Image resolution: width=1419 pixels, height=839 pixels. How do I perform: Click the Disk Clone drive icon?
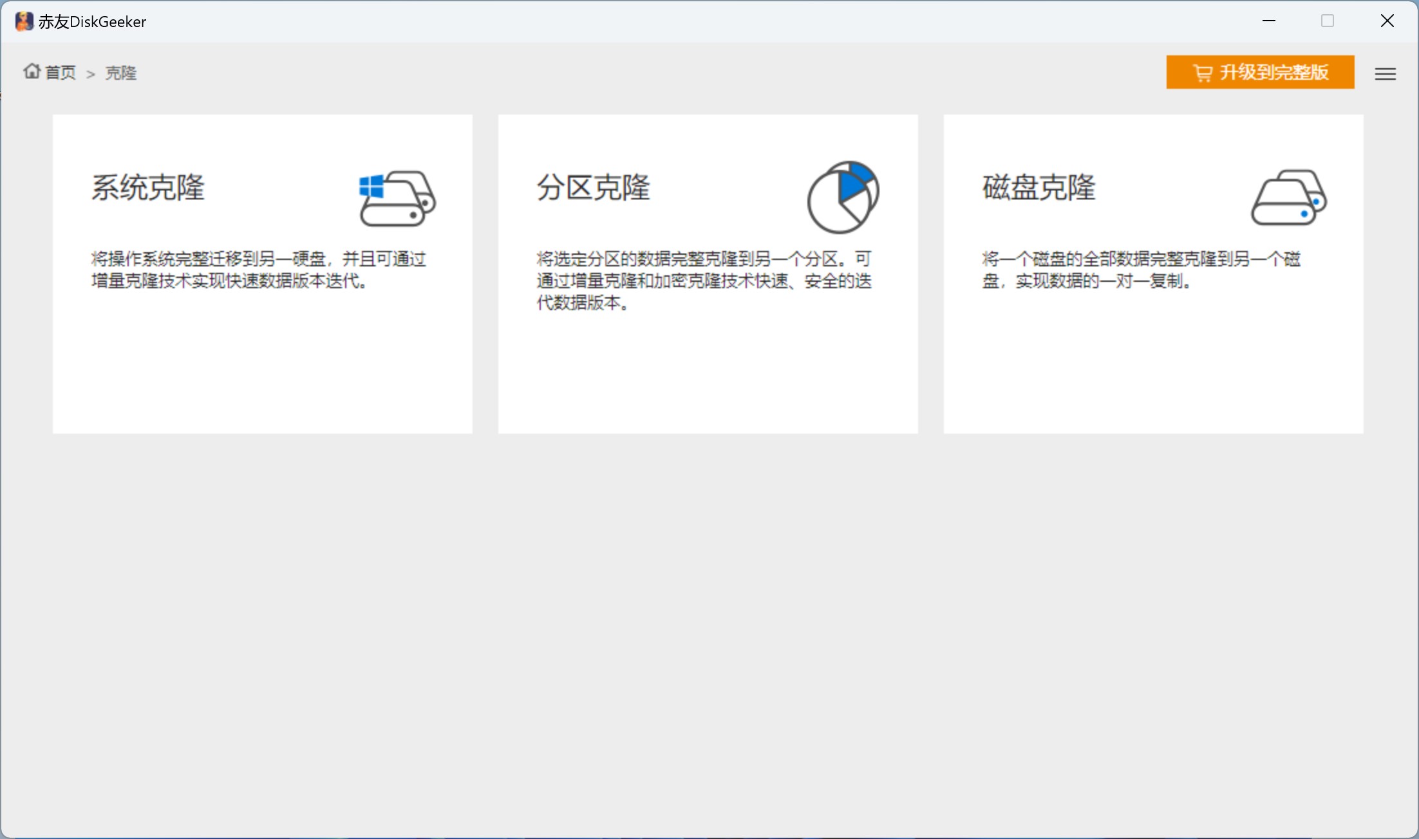point(1289,198)
